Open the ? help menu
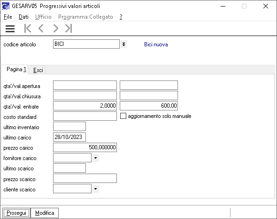277x219 pixels. (121, 17)
